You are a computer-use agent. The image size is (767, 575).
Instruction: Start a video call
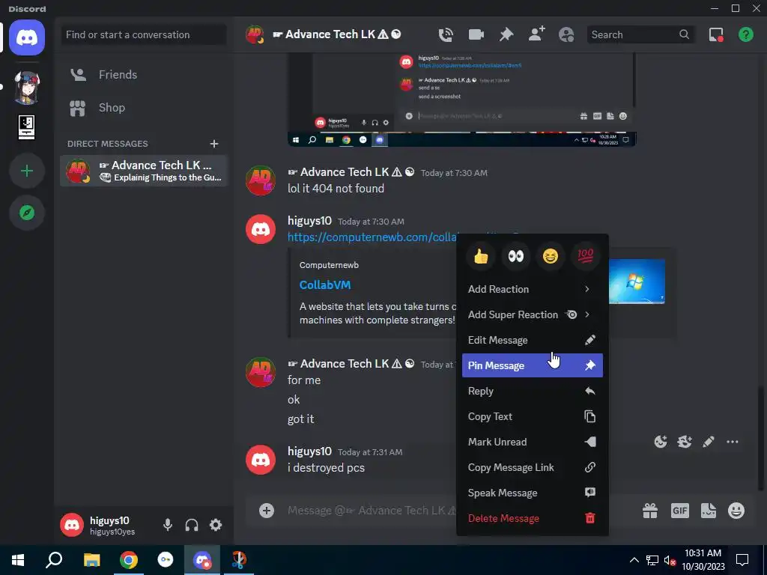click(x=476, y=34)
